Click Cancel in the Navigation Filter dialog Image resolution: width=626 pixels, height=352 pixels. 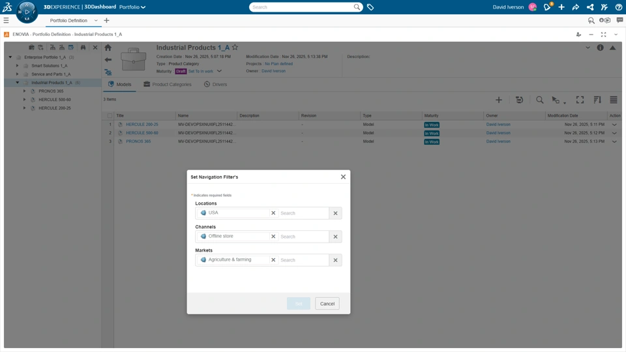(327, 304)
